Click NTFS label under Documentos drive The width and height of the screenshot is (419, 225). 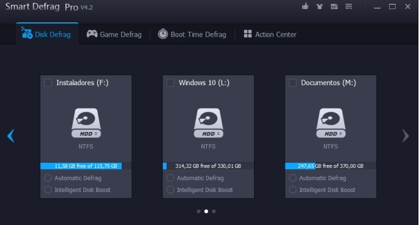(x=330, y=146)
